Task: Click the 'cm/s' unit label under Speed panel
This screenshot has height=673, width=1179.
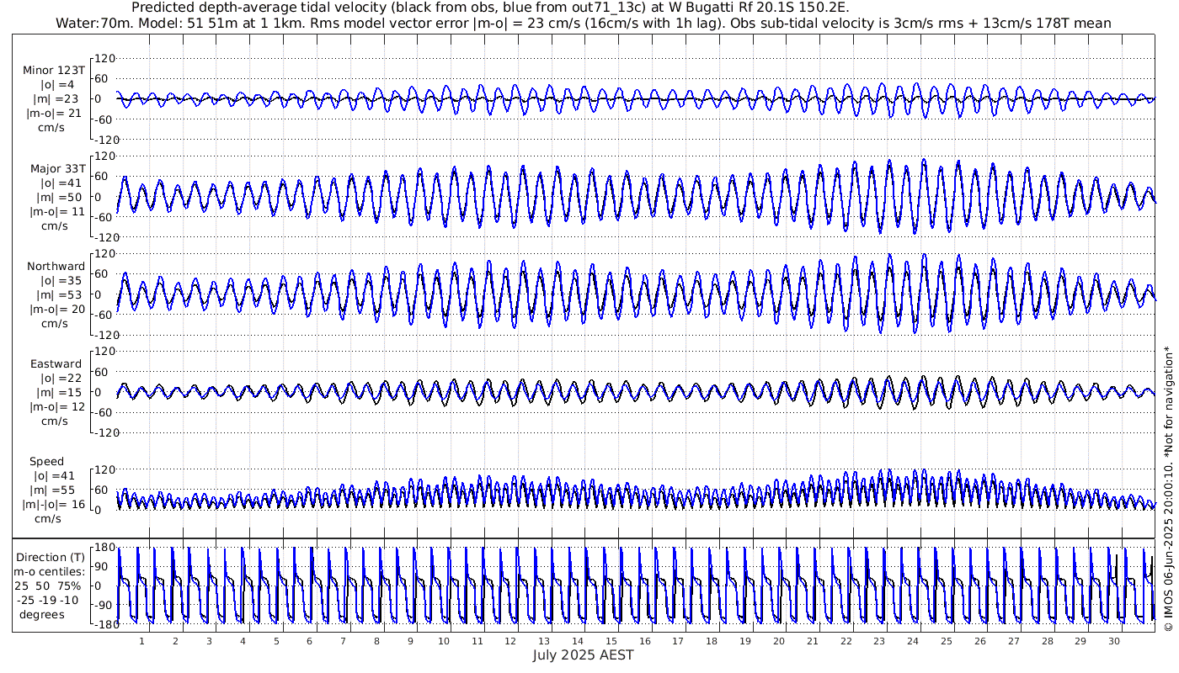Action: [48, 519]
